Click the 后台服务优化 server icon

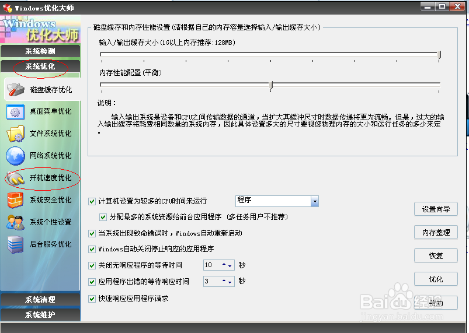point(15,244)
